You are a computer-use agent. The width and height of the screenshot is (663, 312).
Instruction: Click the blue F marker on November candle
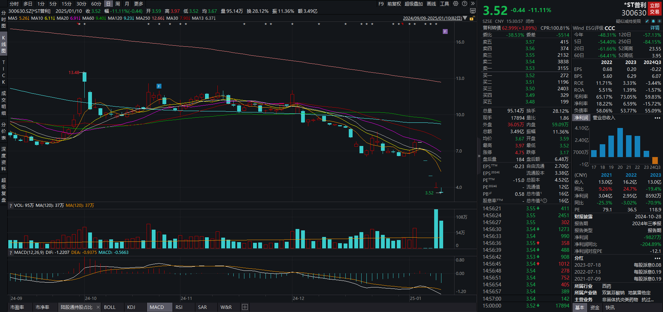[x=159, y=86]
